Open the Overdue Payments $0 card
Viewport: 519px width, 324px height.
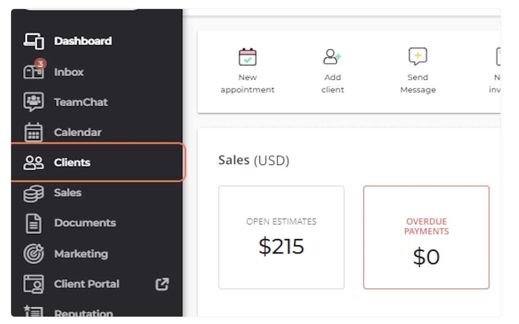[x=426, y=237]
